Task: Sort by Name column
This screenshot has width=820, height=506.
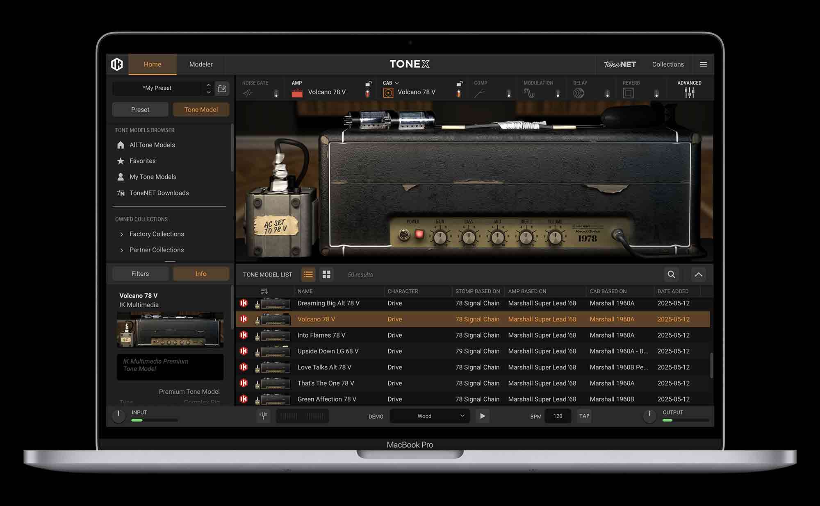Action: (305, 291)
